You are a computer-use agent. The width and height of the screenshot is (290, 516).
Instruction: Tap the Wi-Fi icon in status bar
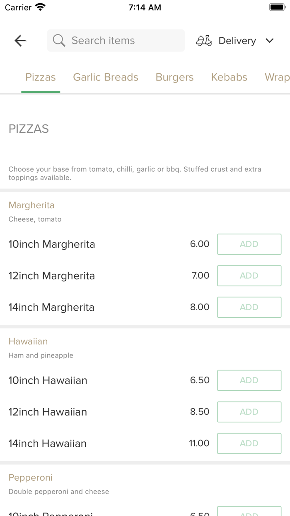(39, 7)
